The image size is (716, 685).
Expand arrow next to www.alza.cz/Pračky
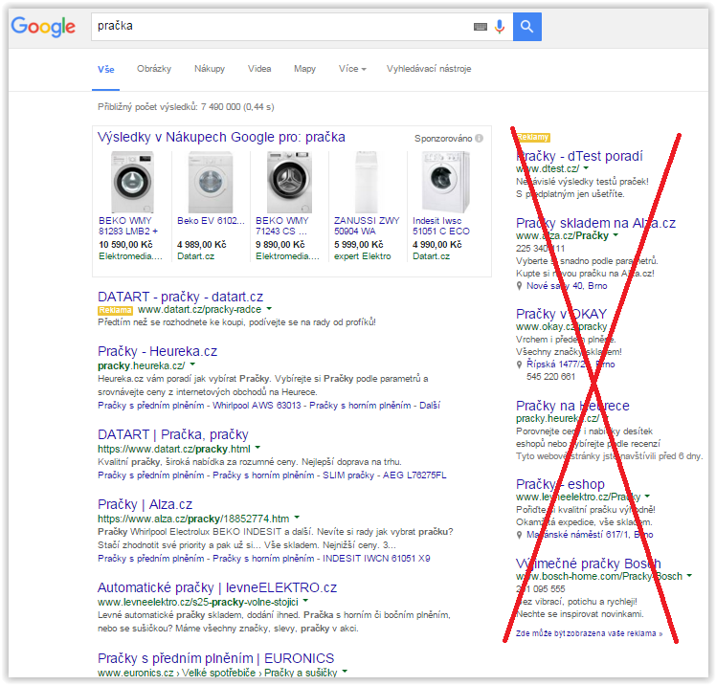[x=615, y=235]
